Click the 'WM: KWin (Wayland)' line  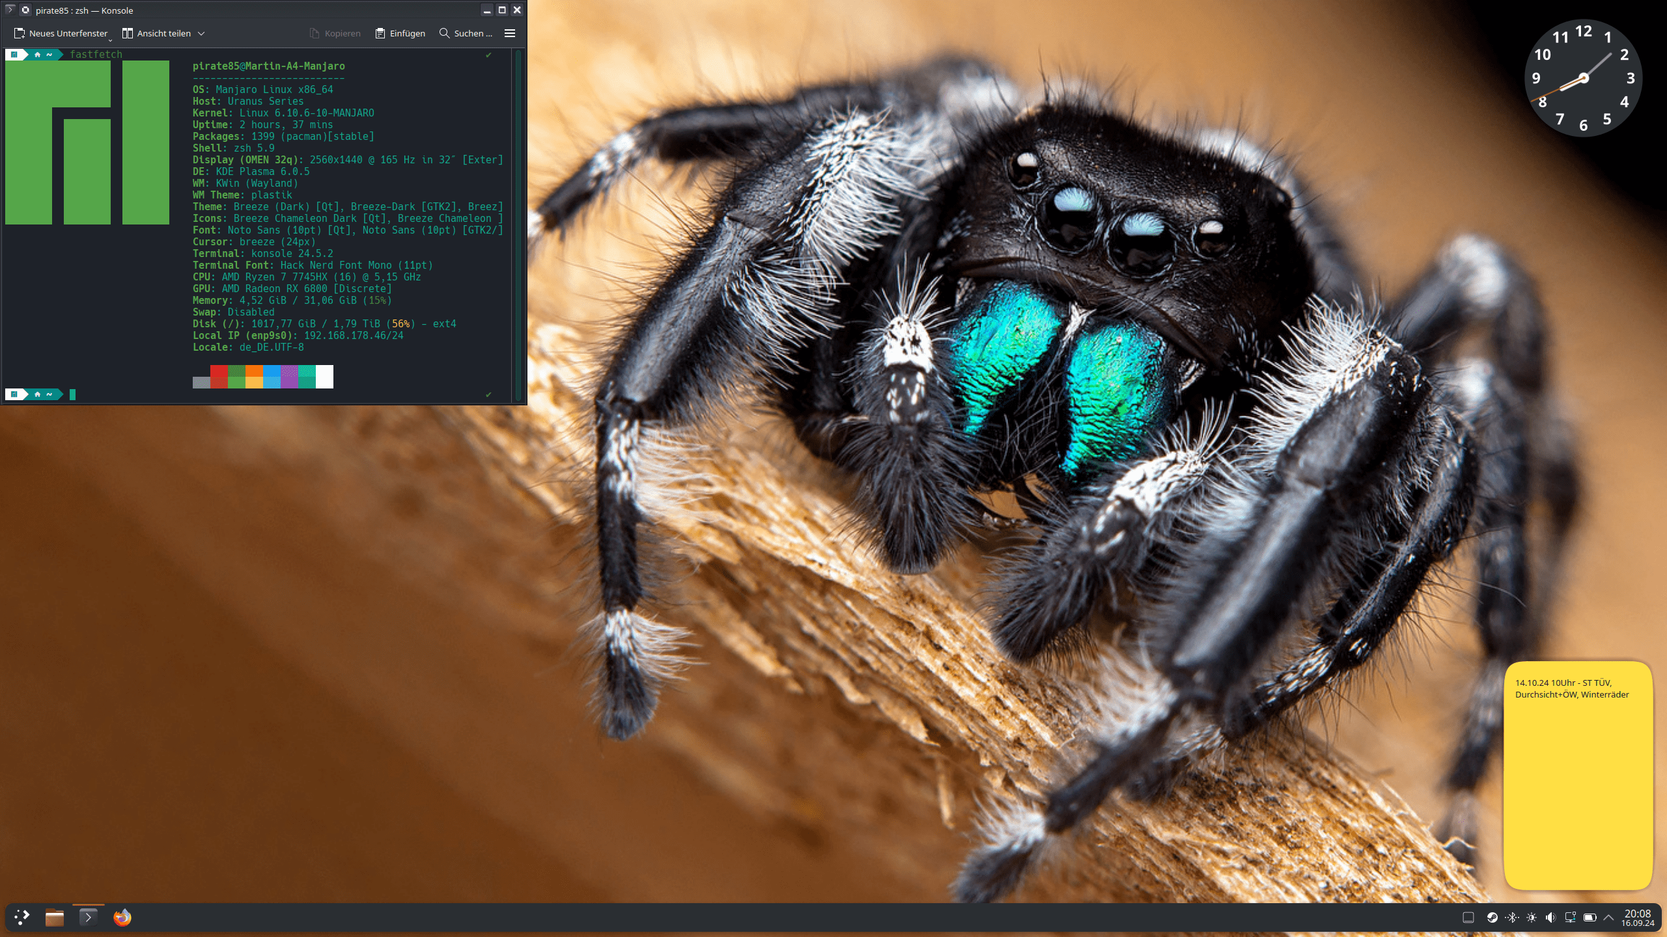(x=245, y=183)
